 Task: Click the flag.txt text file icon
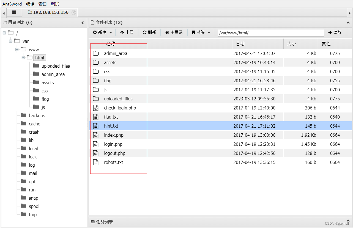[x=96, y=117]
